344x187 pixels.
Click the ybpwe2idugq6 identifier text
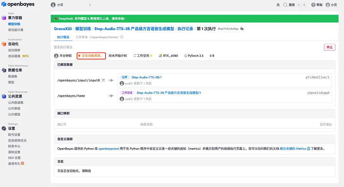[x=318, y=93]
